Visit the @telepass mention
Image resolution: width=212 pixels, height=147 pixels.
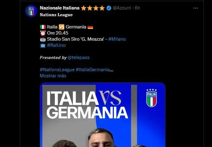78,57
